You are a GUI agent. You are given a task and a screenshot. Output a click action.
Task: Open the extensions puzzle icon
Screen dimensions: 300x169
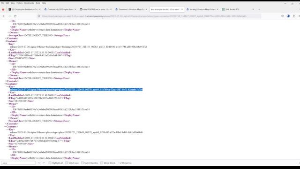[294, 16]
